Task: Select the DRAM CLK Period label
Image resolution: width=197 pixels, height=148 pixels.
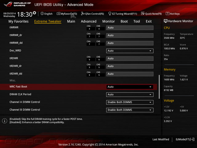Action: click(20, 94)
